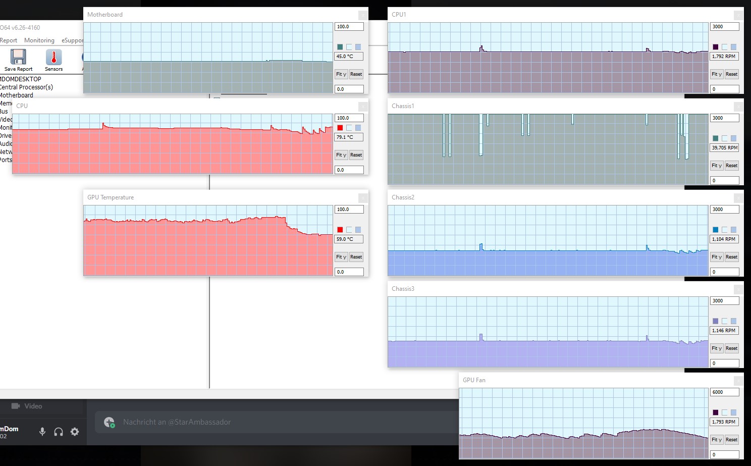This screenshot has width=751, height=466.
Task: Select Motherboard node in HWiNFO device tree
Action: (x=17, y=95)
